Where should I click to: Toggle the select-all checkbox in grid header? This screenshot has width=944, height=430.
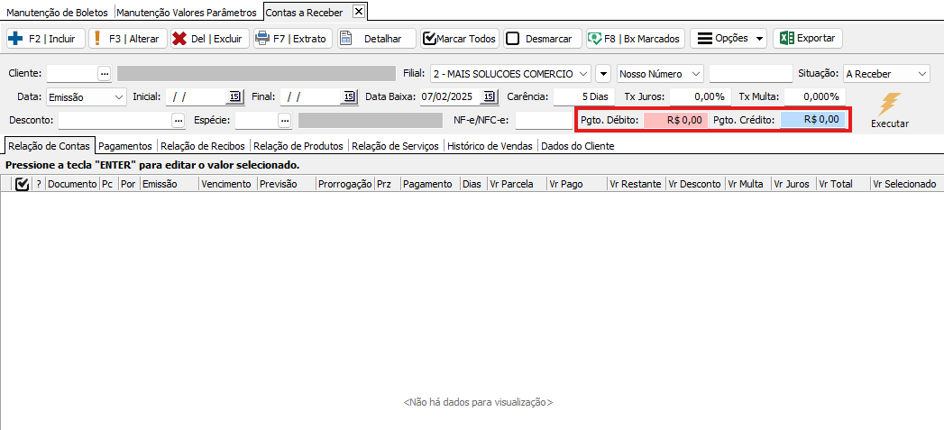[23, 184]
